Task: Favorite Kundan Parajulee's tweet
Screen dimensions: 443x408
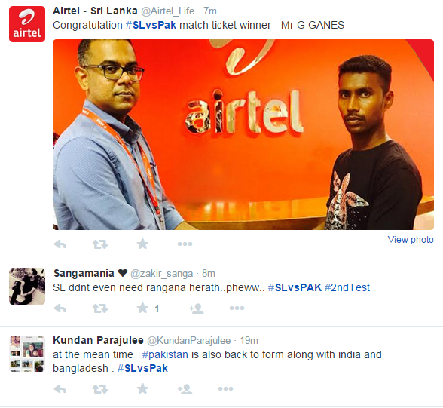Action: [142, 389]
